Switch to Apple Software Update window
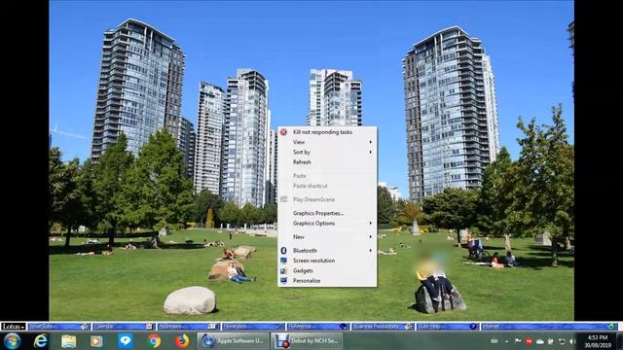The height and width of the screenshot is (350, 623). click(x=234, y=341)
